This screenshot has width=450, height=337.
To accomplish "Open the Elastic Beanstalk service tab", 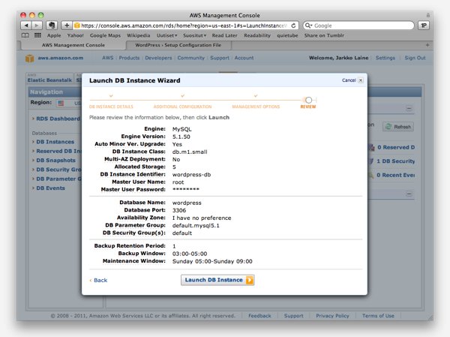I will pos(47,79).
